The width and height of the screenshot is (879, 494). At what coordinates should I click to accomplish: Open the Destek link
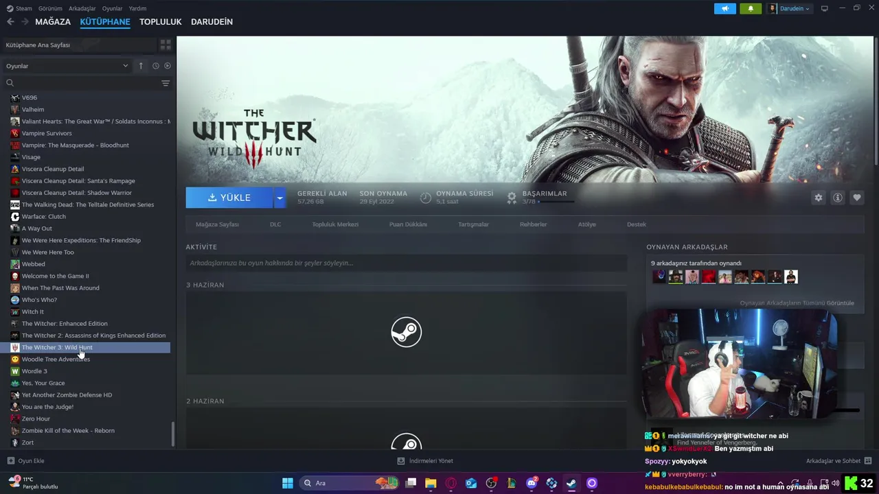click(637, 224)
